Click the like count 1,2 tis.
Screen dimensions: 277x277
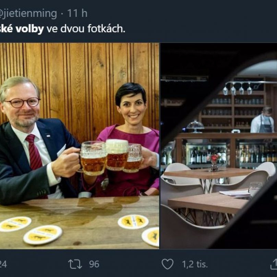[x=195, y=264]
